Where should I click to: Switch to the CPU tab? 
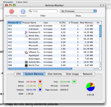(x=18, y=74)
